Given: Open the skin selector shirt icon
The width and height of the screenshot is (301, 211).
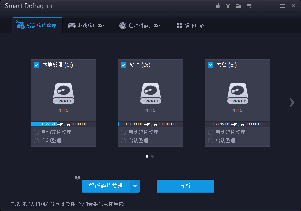Looking at the screenshot, I should pos(228,6).
